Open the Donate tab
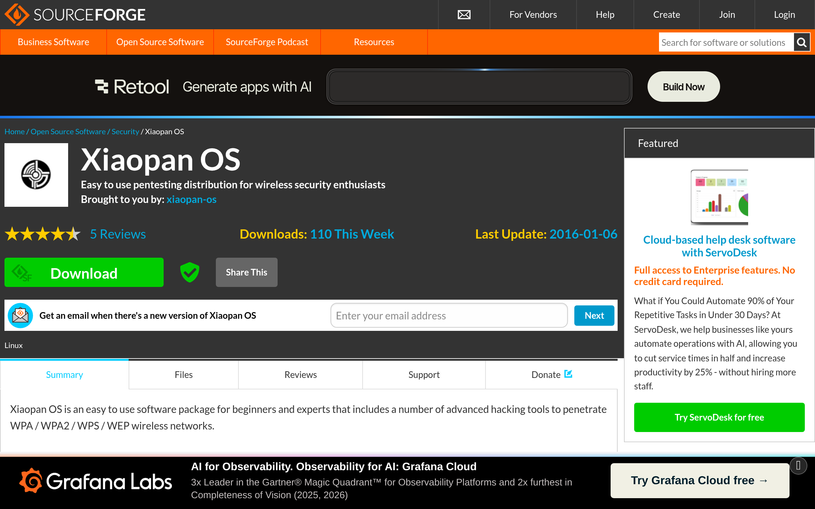Screen dimensions: 815x509 (x=552, y=374)
